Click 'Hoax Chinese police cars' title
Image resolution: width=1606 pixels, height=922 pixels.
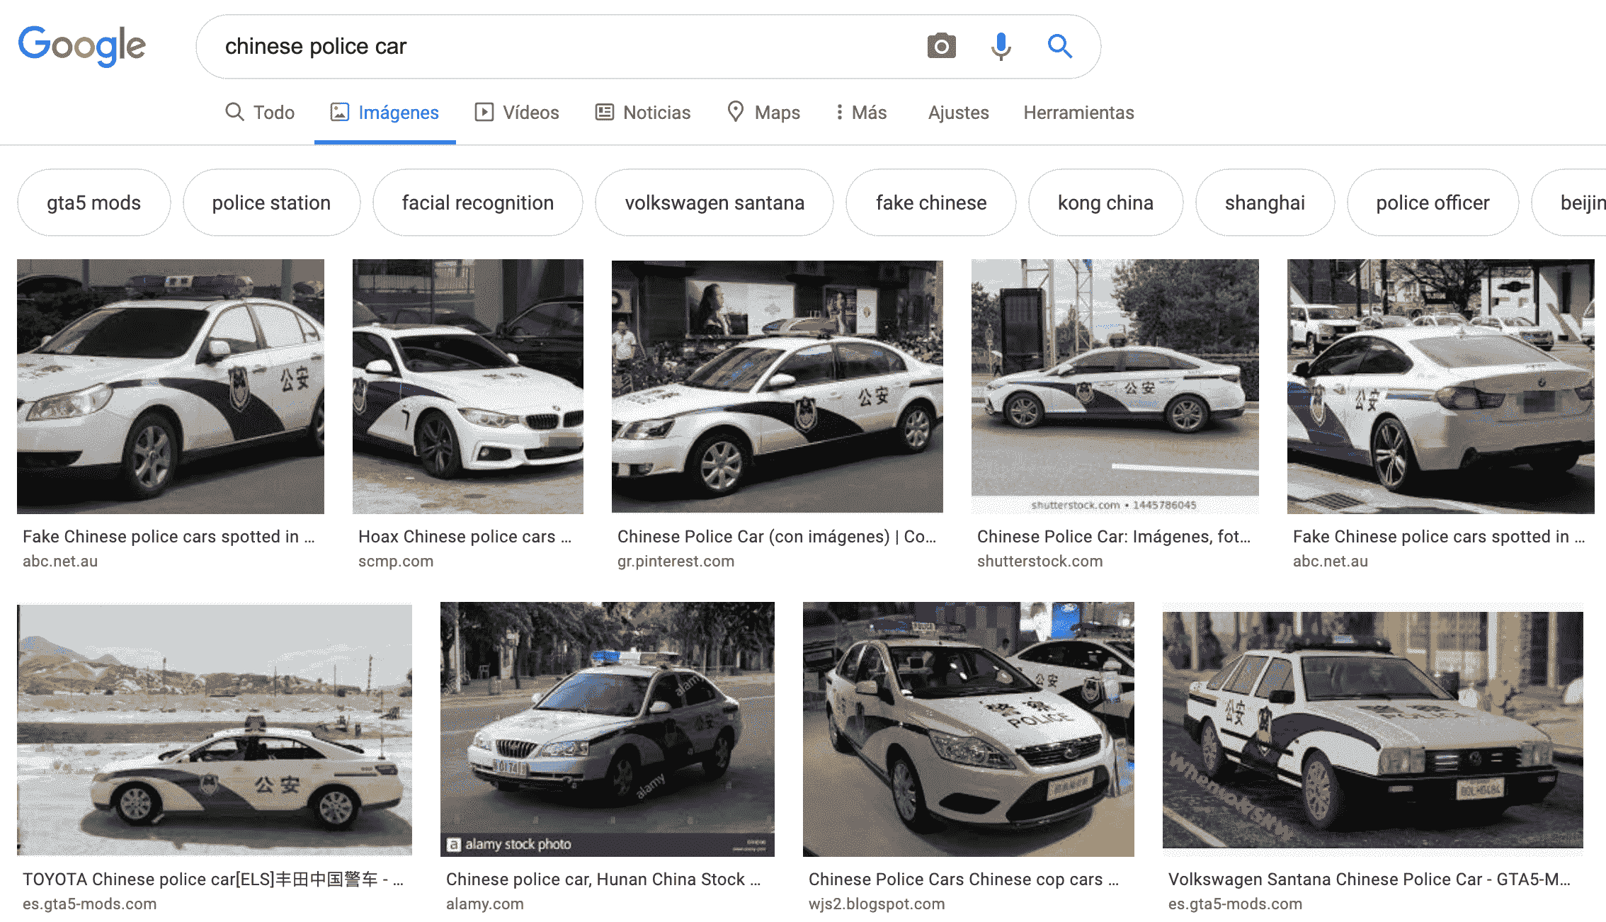point(465,537)
